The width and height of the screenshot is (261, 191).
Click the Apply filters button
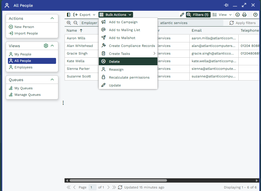coord(243,23)
